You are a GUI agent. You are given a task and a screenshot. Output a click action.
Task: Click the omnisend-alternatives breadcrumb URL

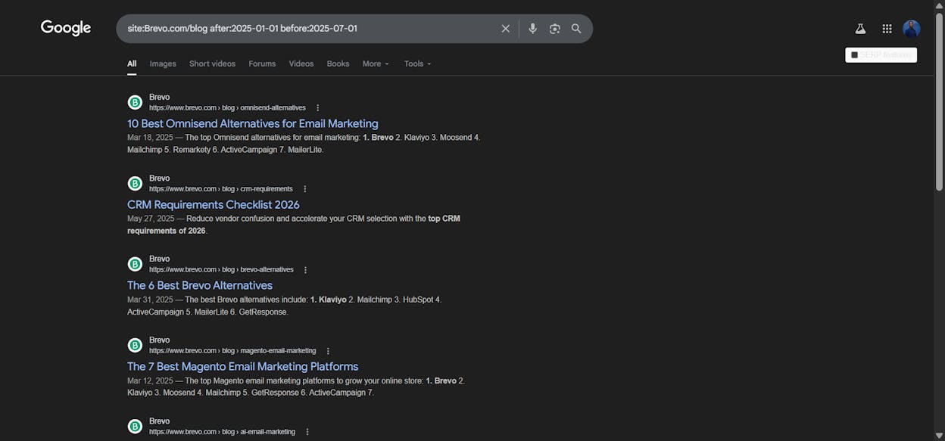(227, 108)
